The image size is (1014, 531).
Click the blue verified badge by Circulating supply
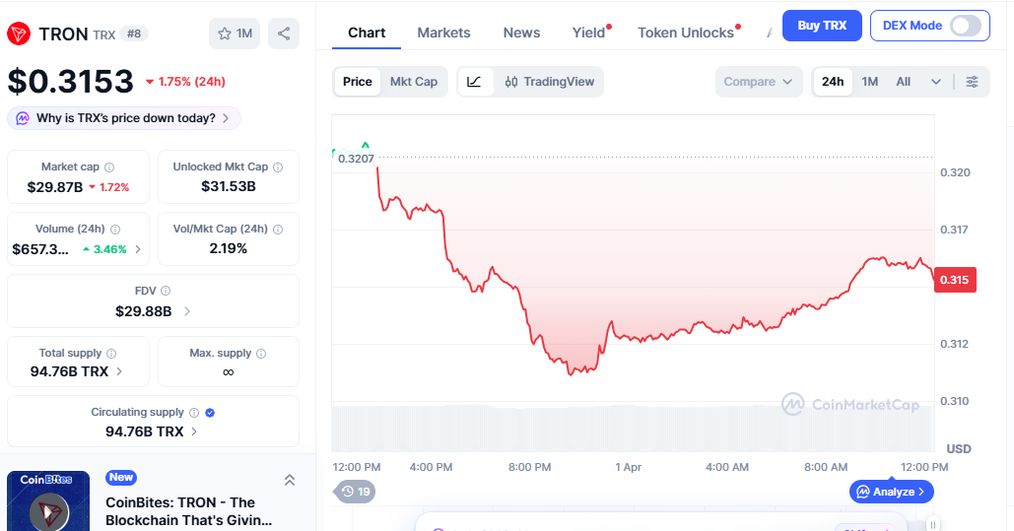pyautogui.click(x=210, y=412)
